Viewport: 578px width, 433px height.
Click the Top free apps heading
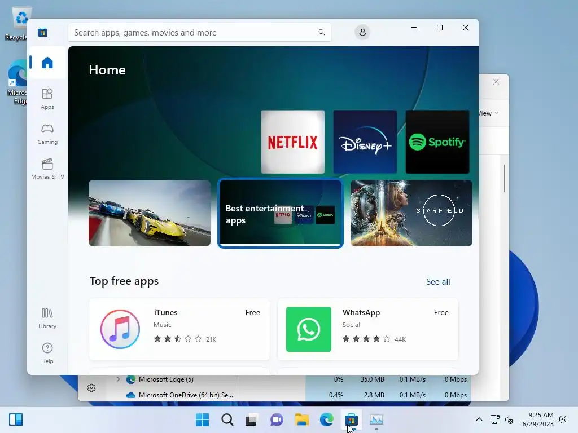point(124,281)
